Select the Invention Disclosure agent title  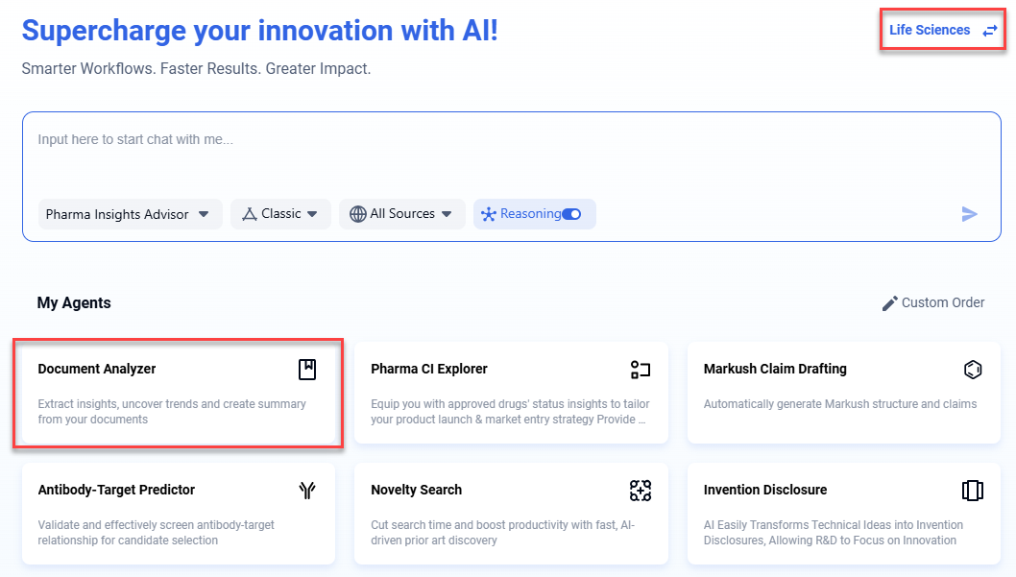pyautogui.click(x=764, y=490)
